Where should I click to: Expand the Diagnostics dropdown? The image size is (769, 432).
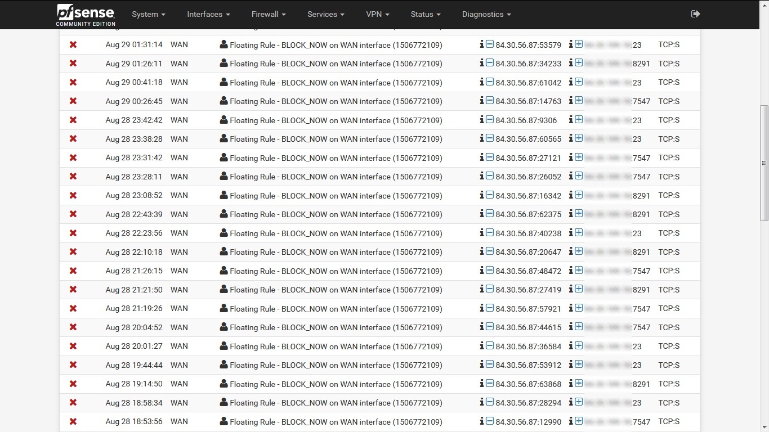(x=486, y=14)
